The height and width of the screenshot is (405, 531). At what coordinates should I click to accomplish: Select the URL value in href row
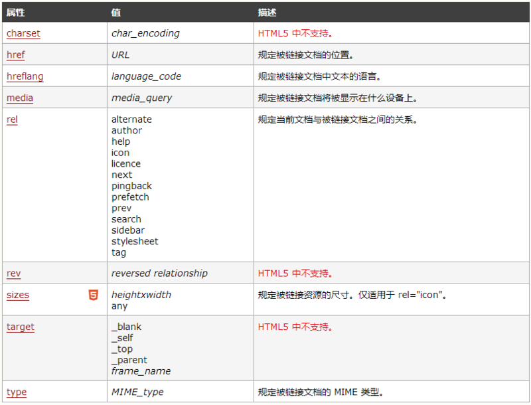point(120,55)
